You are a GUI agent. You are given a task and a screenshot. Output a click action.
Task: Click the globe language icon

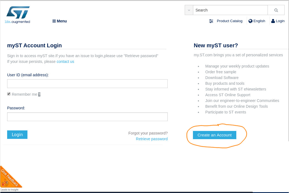click(250, 21)
